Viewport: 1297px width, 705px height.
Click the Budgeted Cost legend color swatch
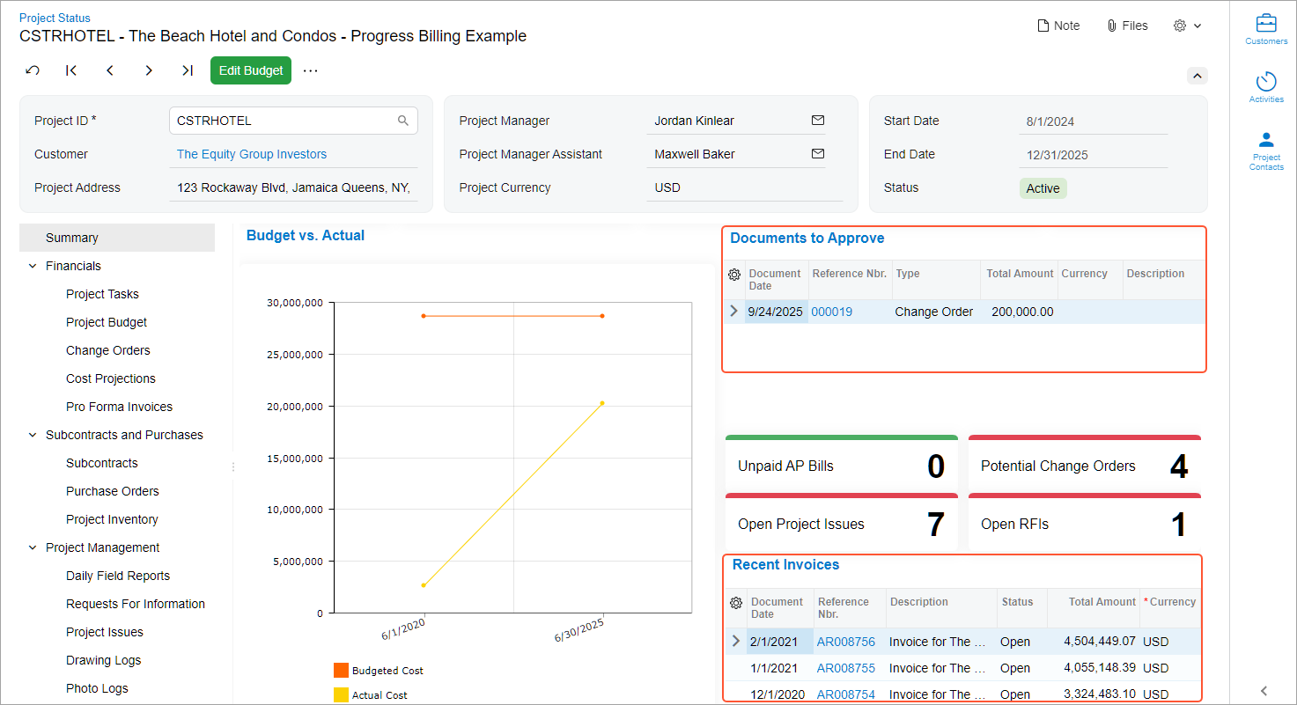pos(341,671)
